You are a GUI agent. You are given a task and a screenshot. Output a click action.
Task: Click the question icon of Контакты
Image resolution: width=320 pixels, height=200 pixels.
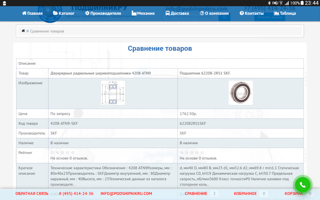click(x=242, y=13)
